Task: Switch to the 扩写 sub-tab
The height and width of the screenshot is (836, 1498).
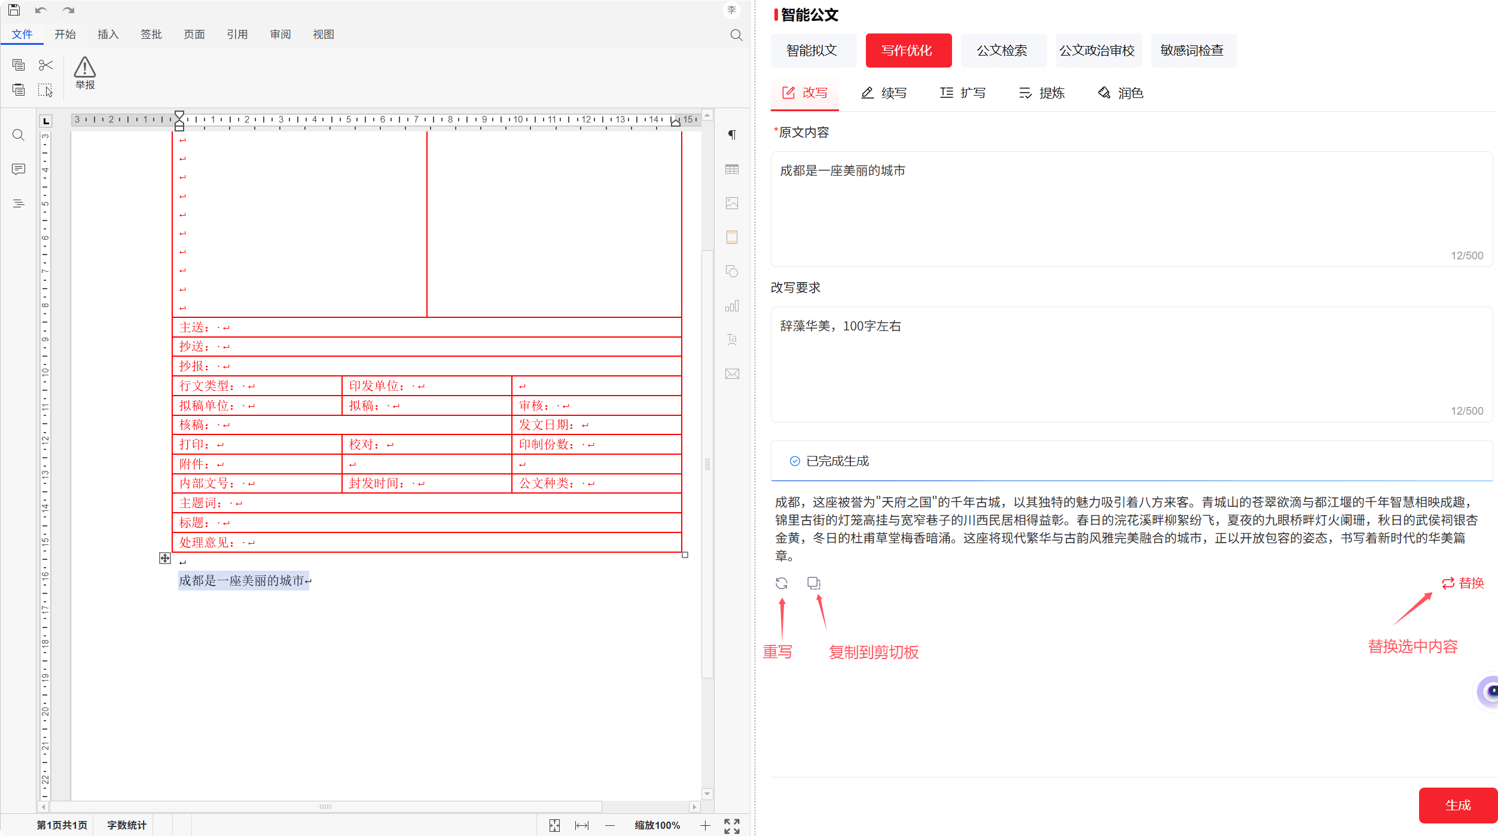Action: coord(963,93)
